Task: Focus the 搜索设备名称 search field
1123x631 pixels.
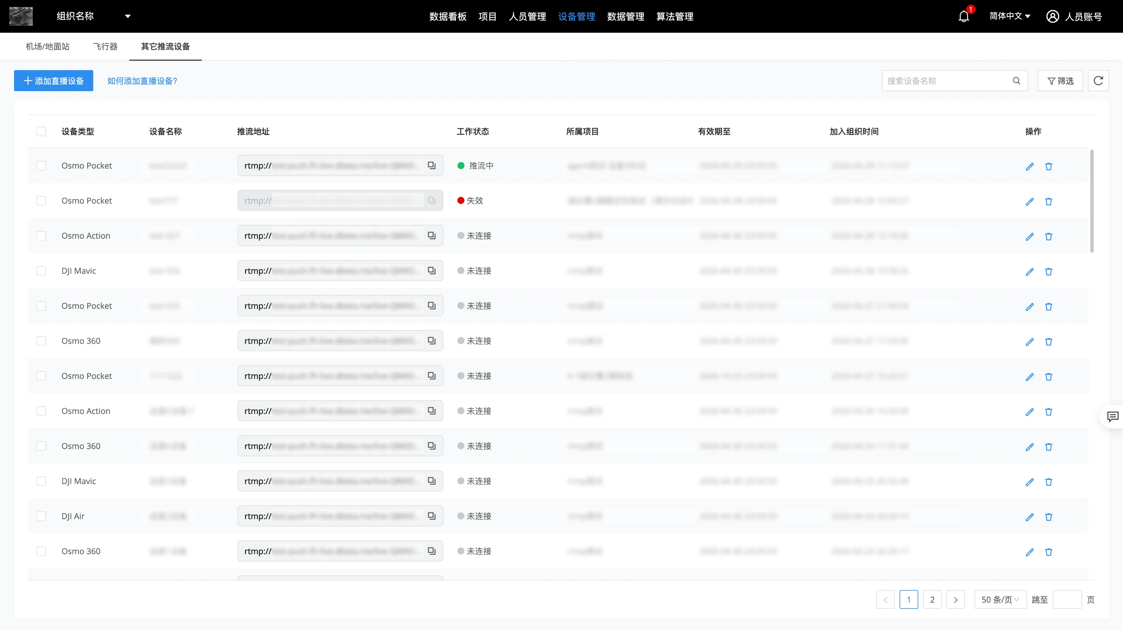Action: pyautogui.click(x=955, y=81)
